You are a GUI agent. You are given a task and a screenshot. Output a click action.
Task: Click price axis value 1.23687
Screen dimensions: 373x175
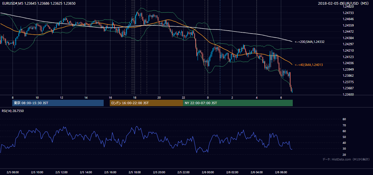(348, 88)
